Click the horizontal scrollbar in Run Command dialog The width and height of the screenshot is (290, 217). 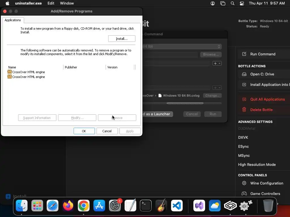(x=185, y=103)
